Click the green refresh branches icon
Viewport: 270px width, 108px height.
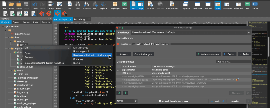point(119,93)
